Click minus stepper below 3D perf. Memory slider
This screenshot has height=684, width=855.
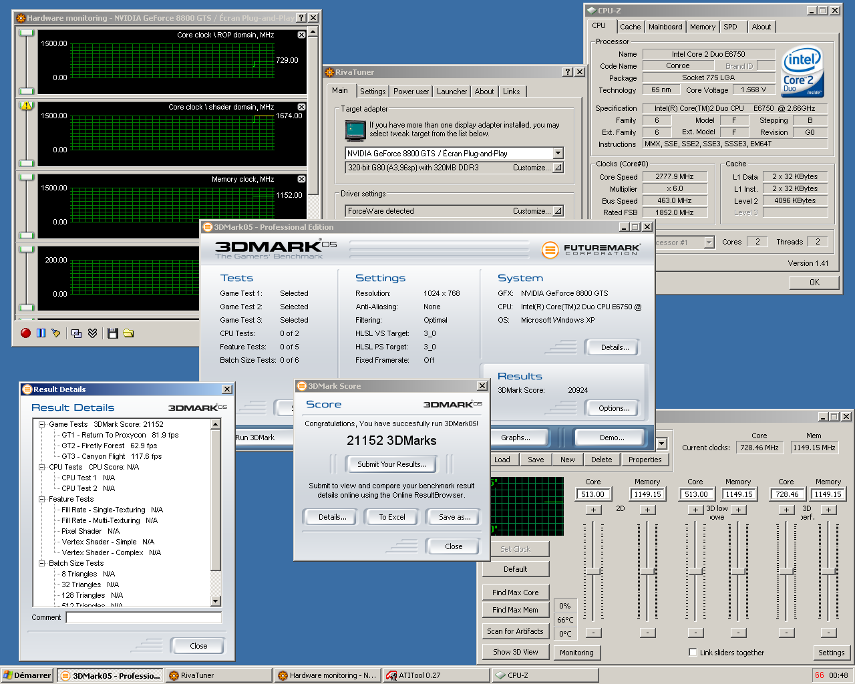point(828,633)
